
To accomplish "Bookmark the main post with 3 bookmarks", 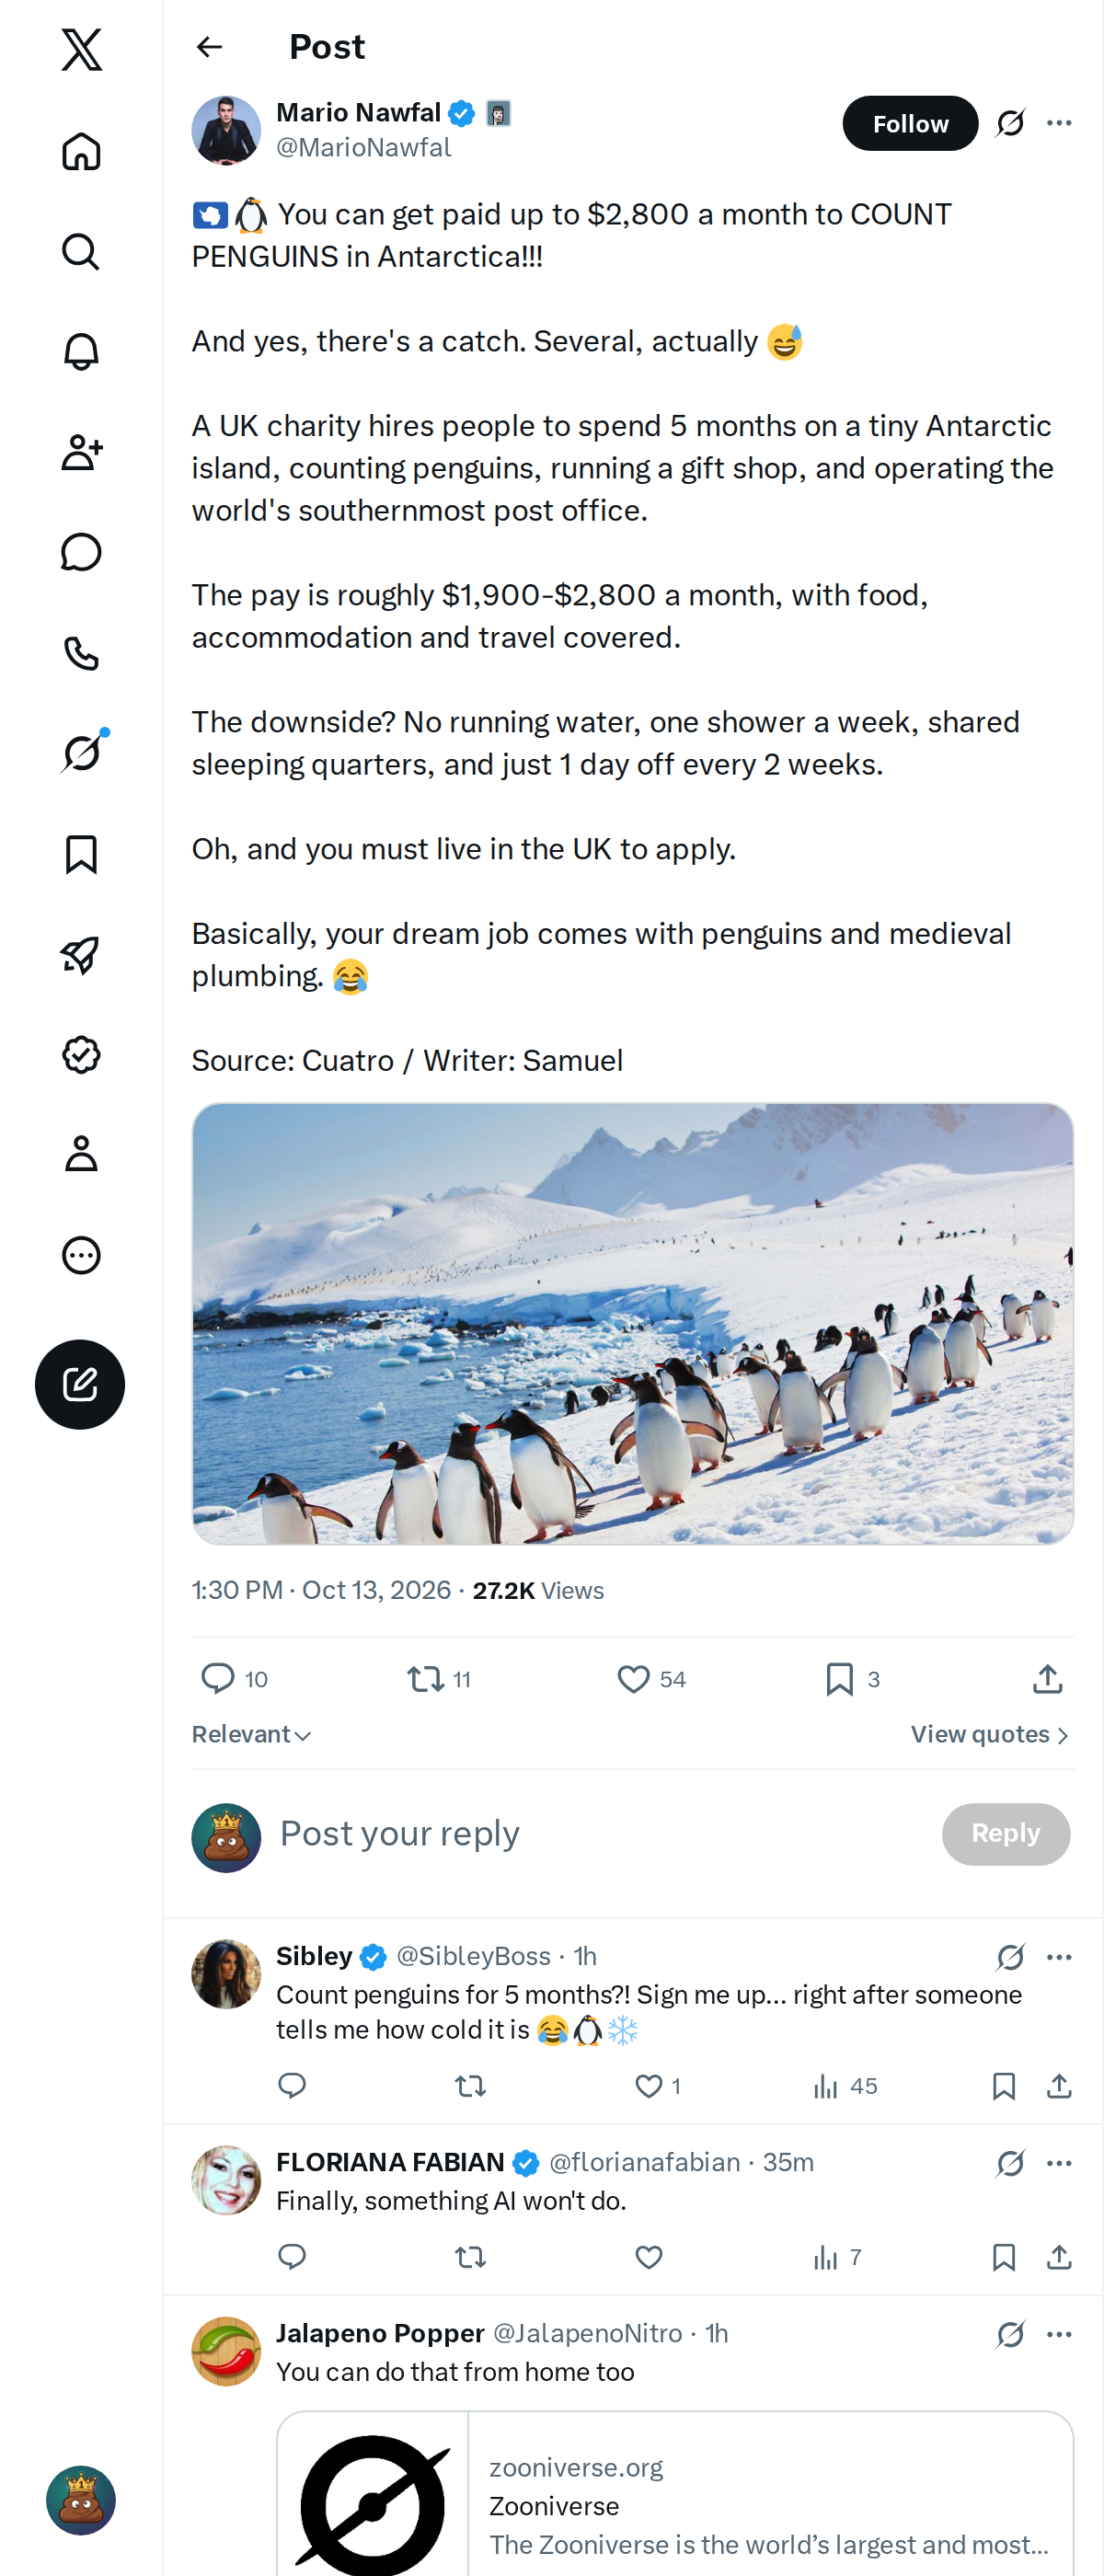I will pos(853,1679).
